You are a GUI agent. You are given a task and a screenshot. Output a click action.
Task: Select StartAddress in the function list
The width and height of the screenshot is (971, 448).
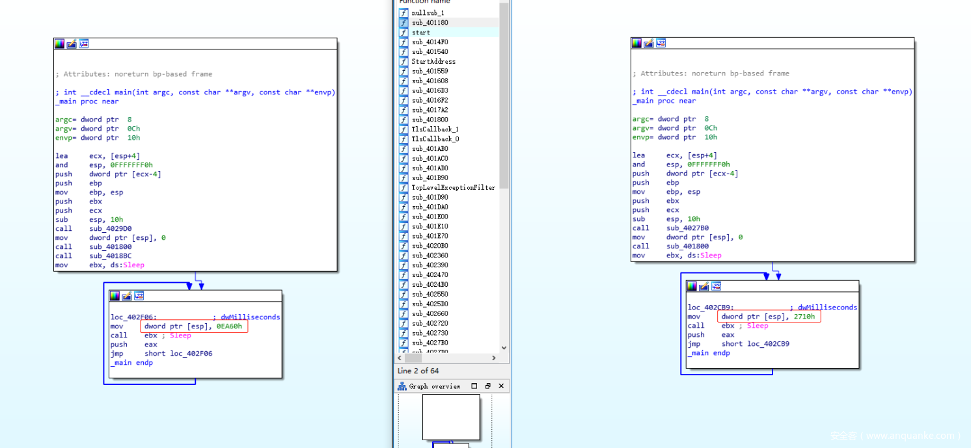pos(433,62)
